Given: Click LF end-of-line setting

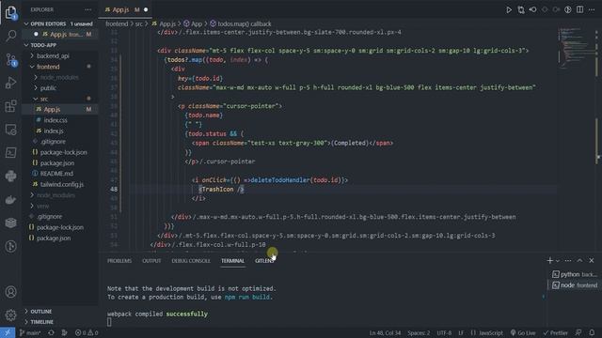Looking at the screenshot, I should tap(461, 332).
